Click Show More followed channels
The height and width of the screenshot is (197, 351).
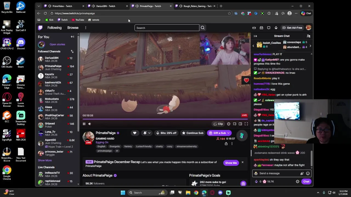(x=45, y=160)
